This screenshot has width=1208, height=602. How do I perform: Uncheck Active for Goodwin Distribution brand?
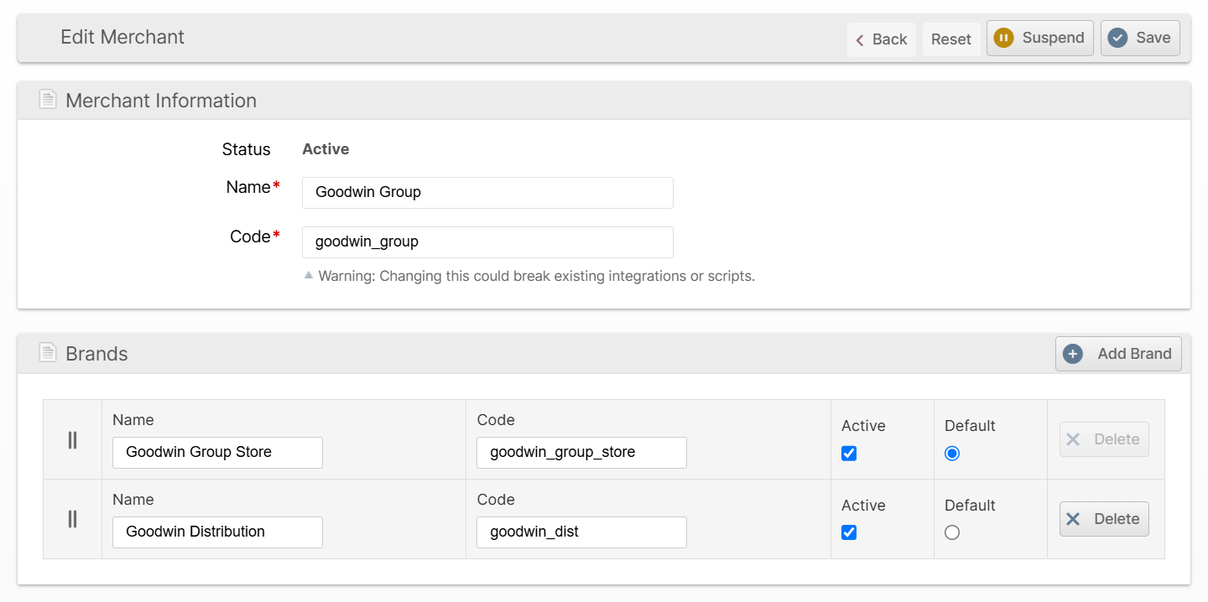pyautogui.click(x=849, y=532)
